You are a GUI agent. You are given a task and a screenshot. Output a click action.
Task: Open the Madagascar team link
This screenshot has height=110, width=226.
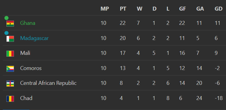click(34, 38)
